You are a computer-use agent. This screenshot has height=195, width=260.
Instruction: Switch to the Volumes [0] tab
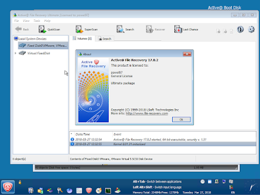tap(82, 38)
